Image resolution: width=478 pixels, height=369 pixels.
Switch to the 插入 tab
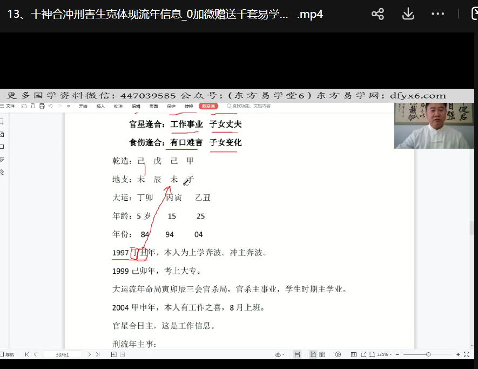pyautogui.click(x=100, y=107)
